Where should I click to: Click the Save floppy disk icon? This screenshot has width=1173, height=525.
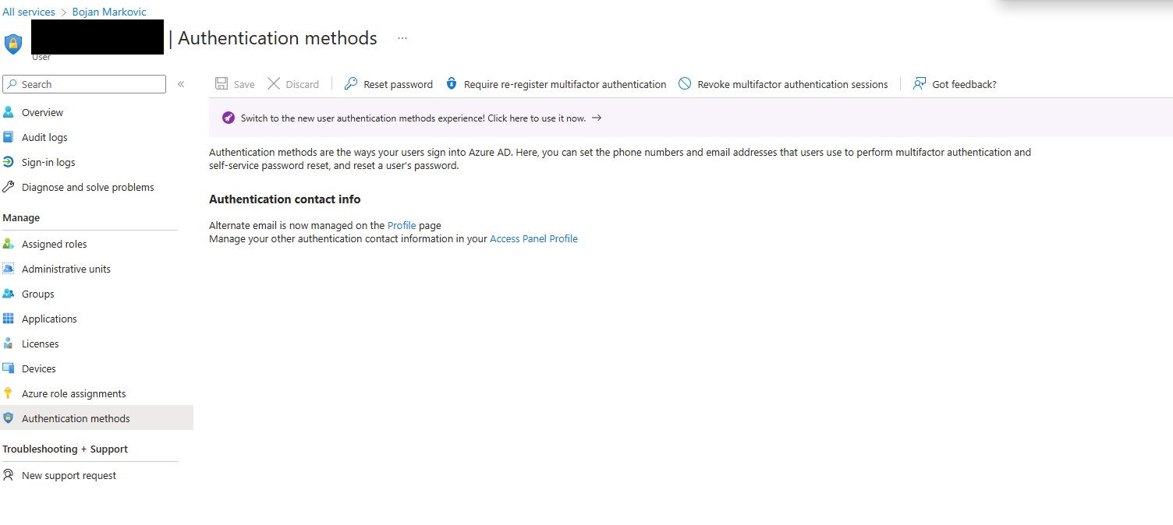(x=221, y=84)
